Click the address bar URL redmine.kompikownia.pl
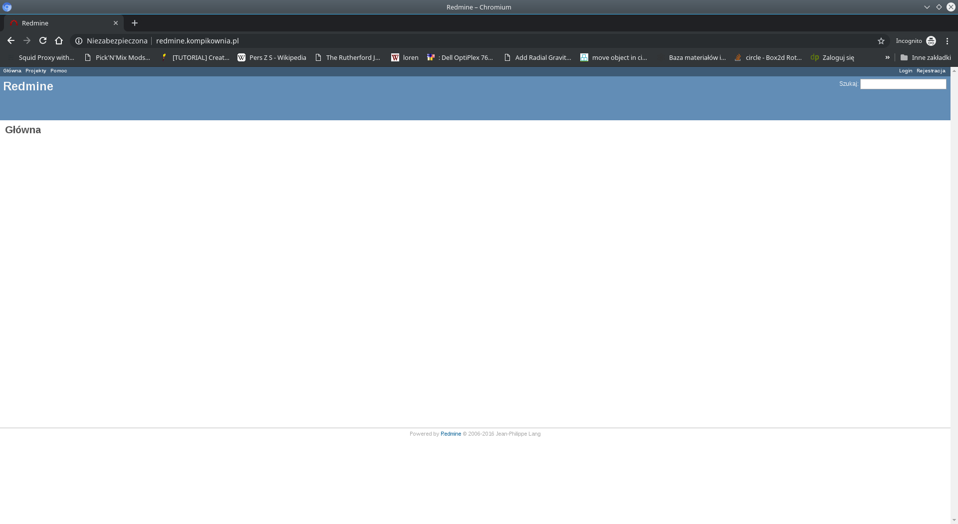 click(x=198, y=41)
